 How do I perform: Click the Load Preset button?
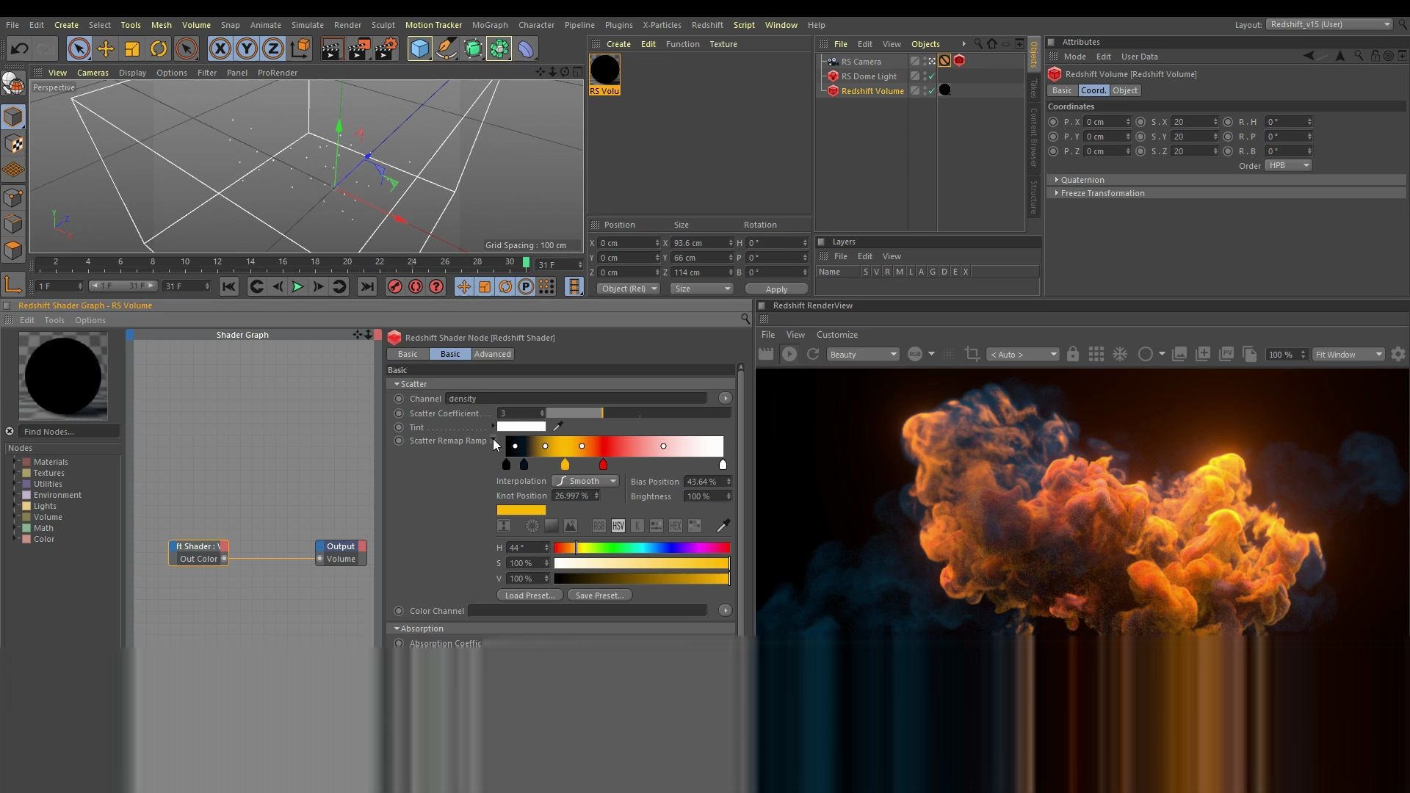pyautogui.click(x=528, y=595)
